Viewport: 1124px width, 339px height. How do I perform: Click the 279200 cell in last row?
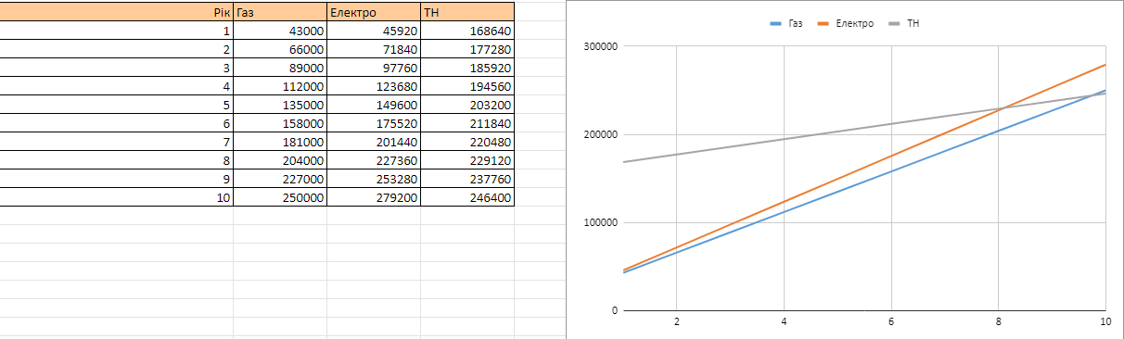pos(374,197)
